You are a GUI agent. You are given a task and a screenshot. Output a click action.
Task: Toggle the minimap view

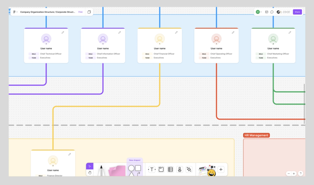pos(266,12)
